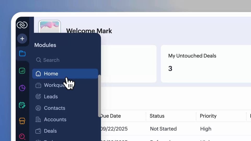Click the orange Marketplace store icon

(22, 121)
